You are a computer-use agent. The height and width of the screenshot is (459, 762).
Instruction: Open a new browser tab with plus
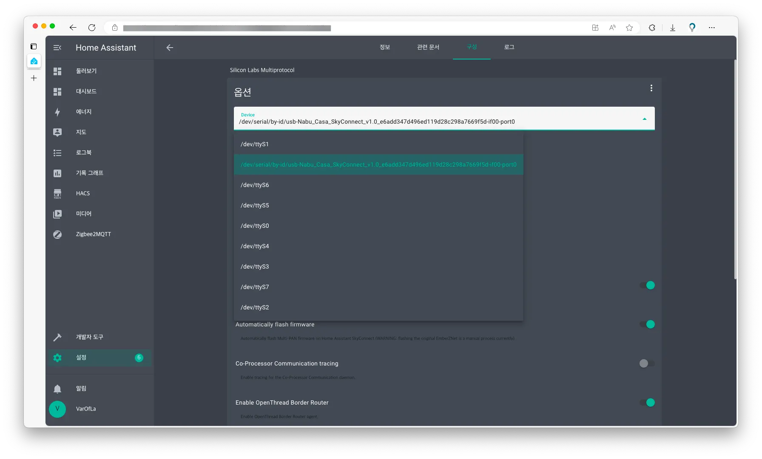(34, 78)
